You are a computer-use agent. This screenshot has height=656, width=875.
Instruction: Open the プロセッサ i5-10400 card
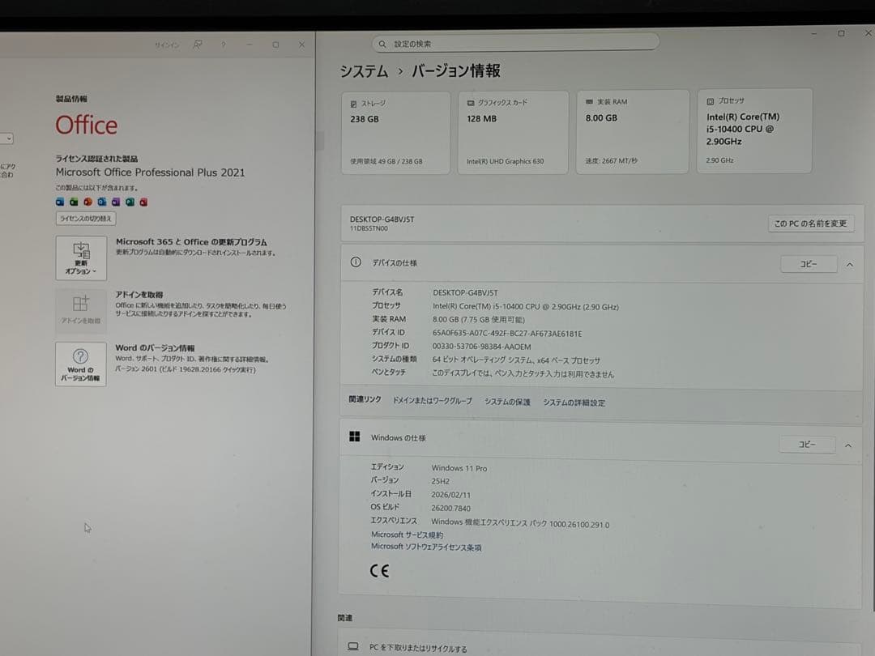[x=754, y=130]
